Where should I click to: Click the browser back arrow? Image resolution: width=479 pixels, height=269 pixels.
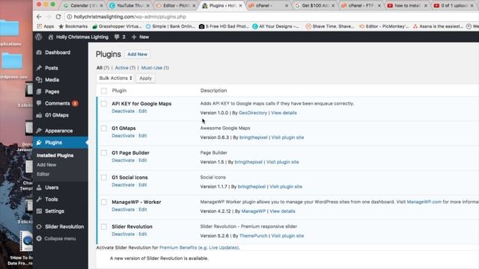[39, 16]
